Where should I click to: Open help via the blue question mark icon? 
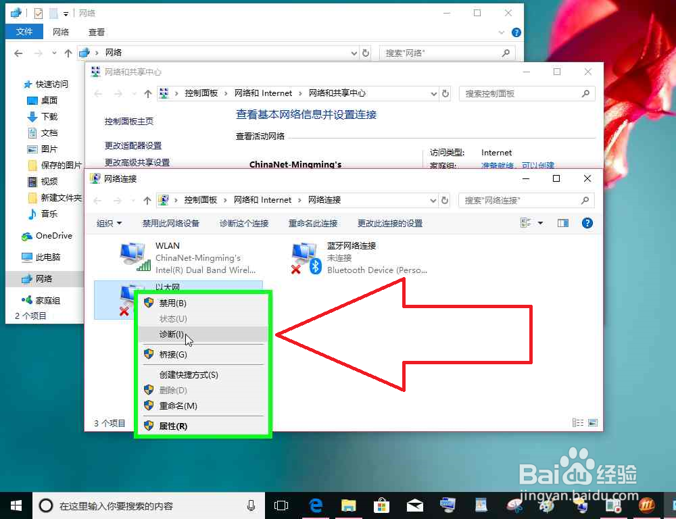587,222
